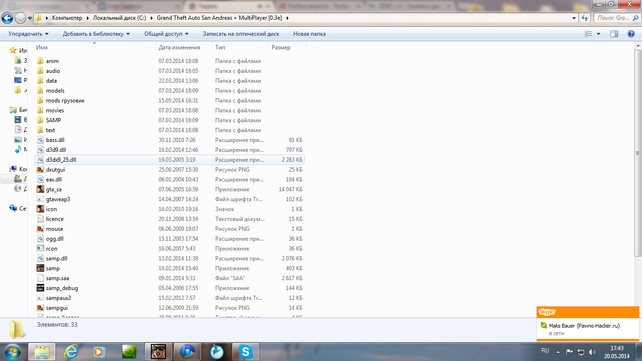Toggle the preview pane button
Image resolution: width=642 pixels, height=361 pixels.
(x=614, y=34)
